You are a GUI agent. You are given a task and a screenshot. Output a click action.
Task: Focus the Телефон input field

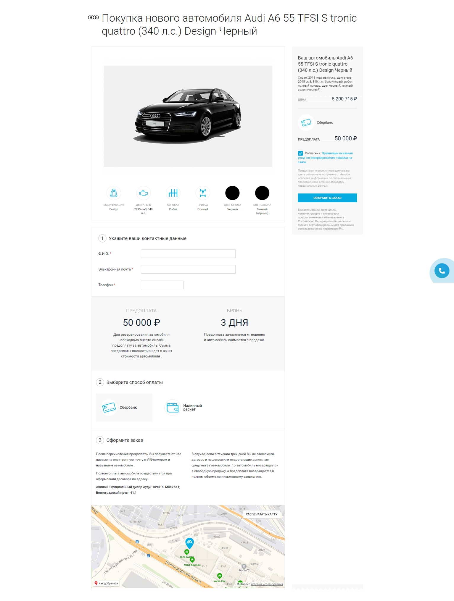point(162,285)
